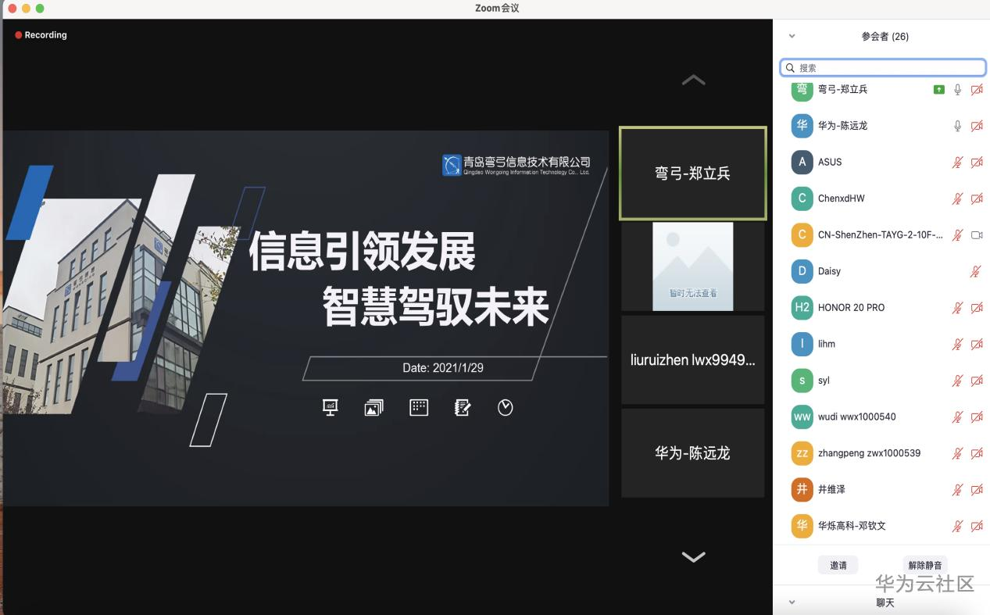
Task: Click participant name ChenxdHW
Action: [x=842, y=198]
